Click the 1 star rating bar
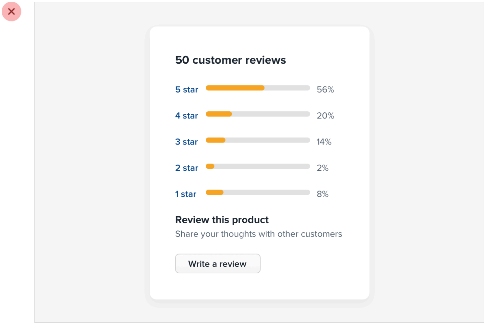Viewport: 486px width, 324px height. (257, 193)
